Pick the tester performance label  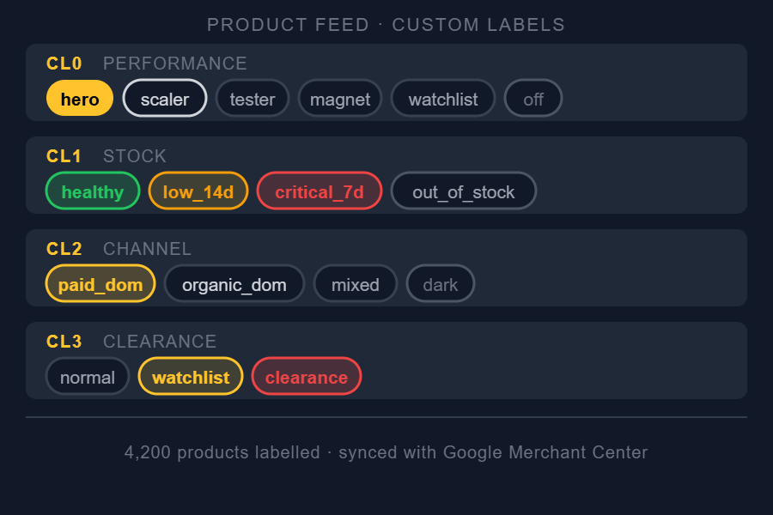click(253, 99)
